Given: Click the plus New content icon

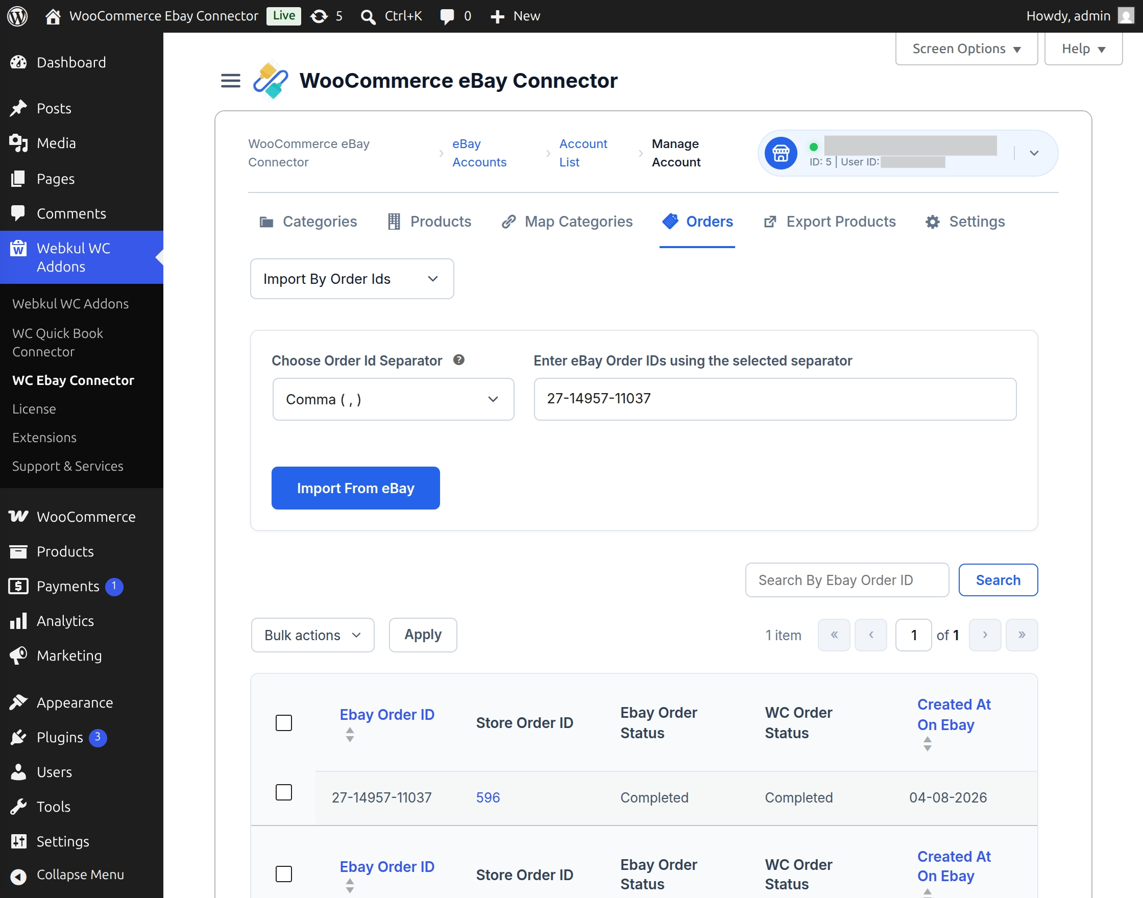Looking at the screenshot, I should coord(497,16).
